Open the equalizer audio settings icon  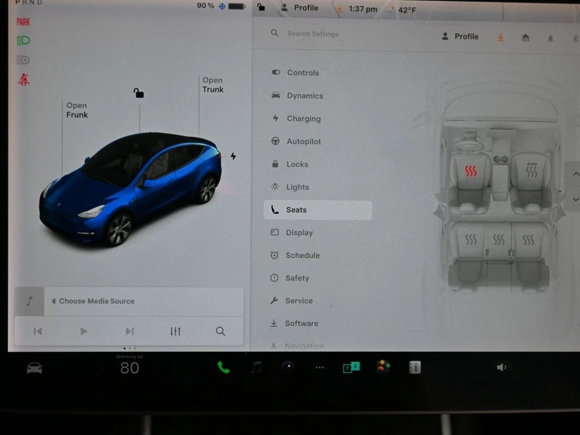176,331
